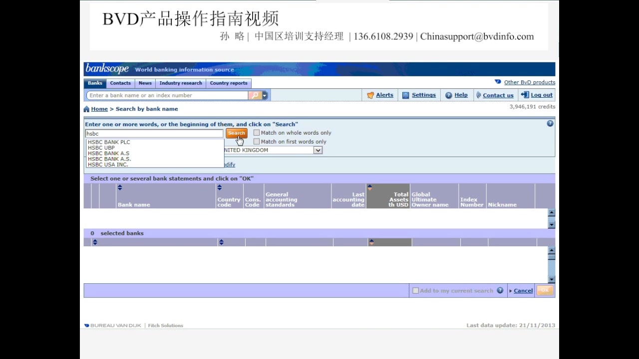Click the Contact us phone icon
Screen dimensions: 639x359
479,95
